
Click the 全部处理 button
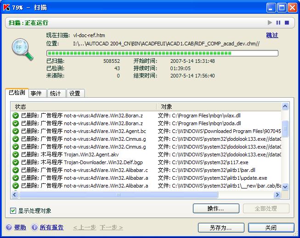tap(266, 208)
